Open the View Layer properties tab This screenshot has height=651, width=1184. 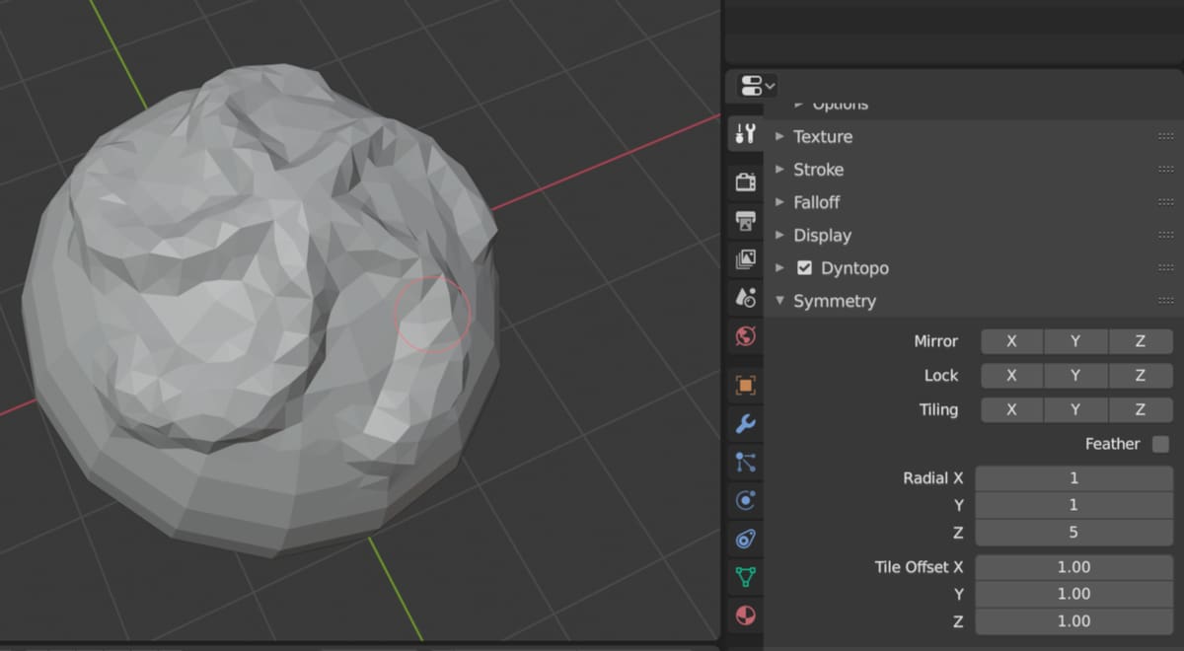pyautogui.click(x=745, y=258)
